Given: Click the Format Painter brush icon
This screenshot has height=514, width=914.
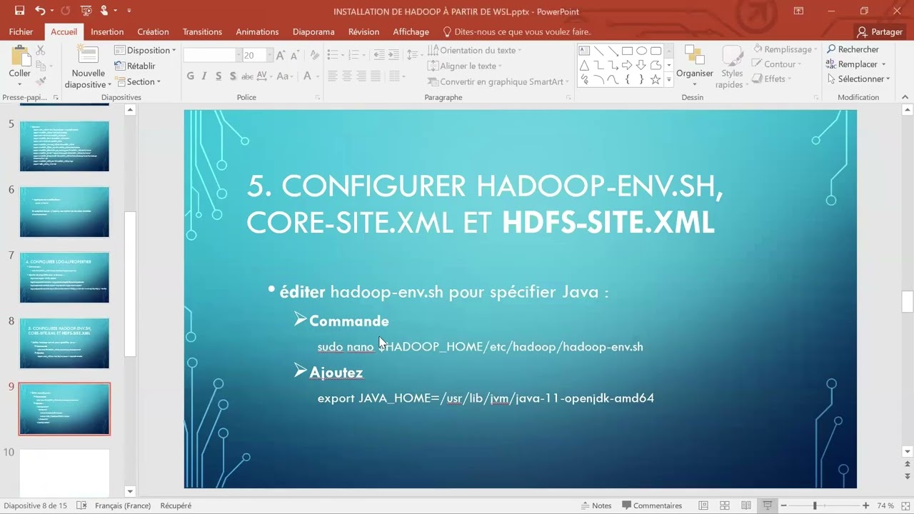Looking at the screenshot, I should (41, 81).
